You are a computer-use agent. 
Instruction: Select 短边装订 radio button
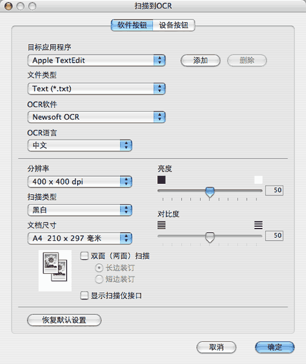99,279
